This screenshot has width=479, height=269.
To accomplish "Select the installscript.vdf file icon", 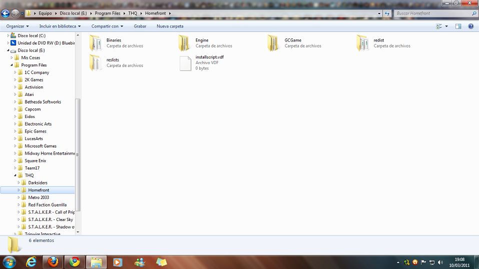I will 185,63.
